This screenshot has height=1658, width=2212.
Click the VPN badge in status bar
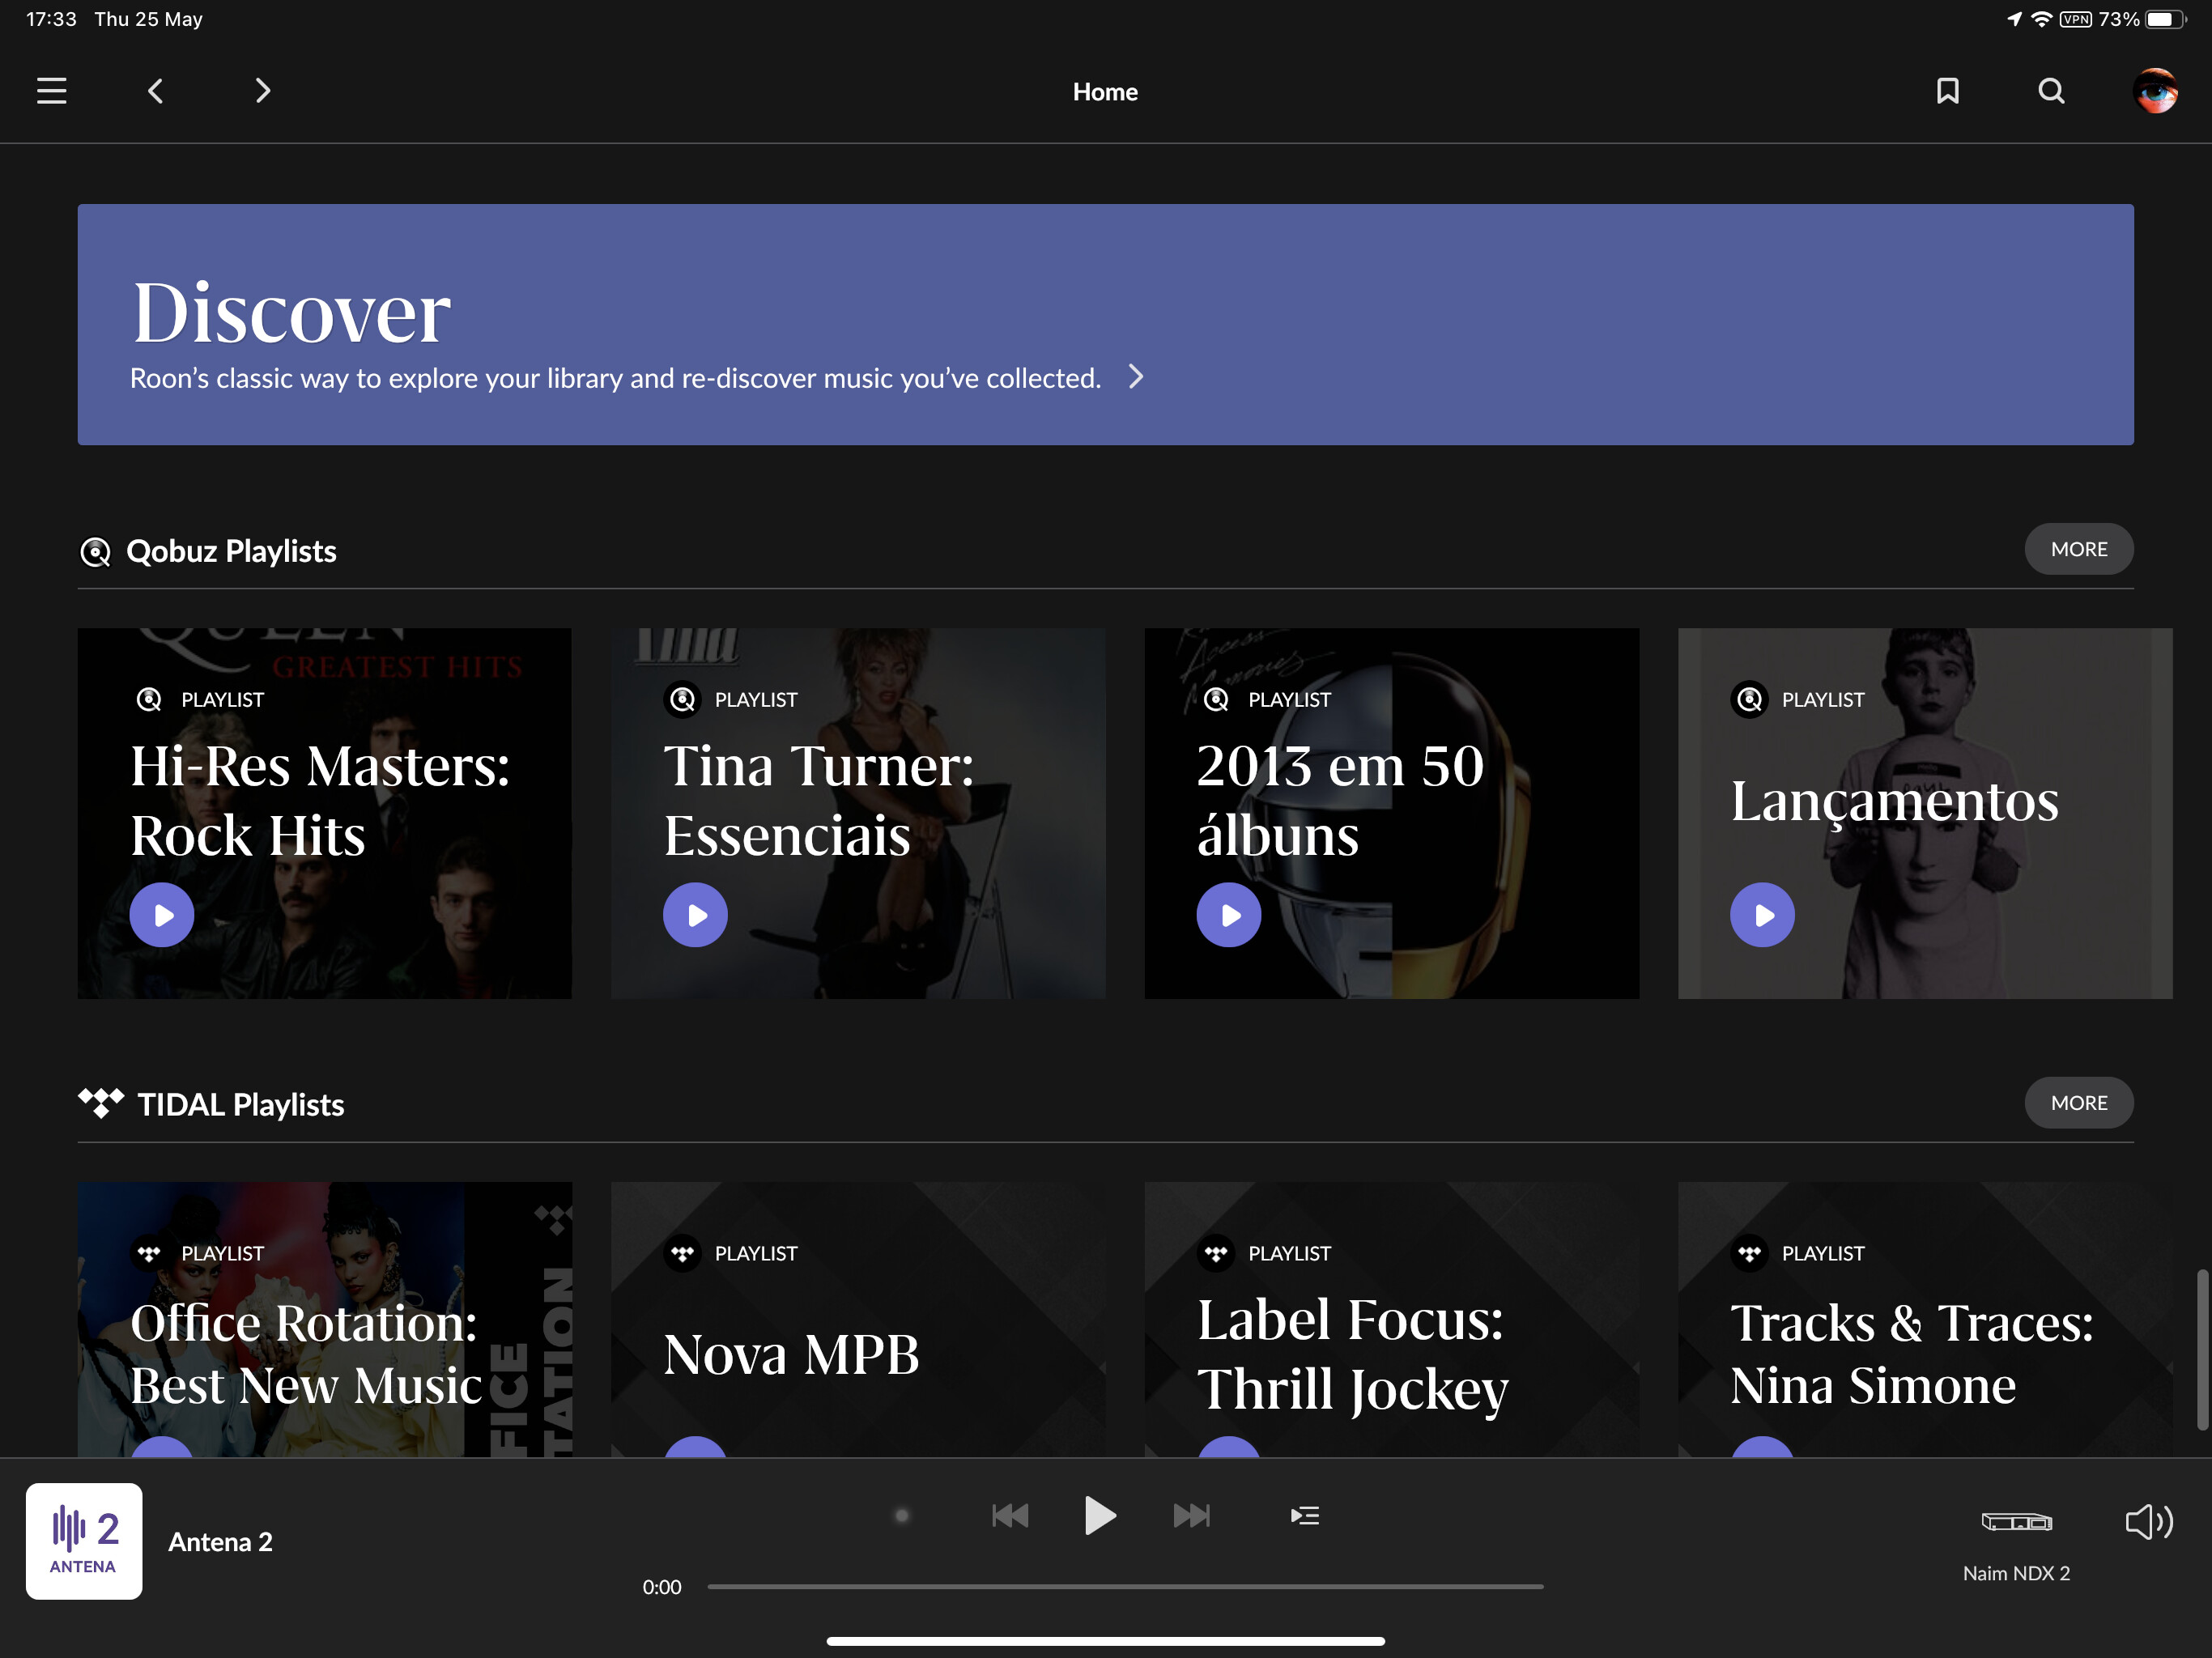[x=2075, y=19]
